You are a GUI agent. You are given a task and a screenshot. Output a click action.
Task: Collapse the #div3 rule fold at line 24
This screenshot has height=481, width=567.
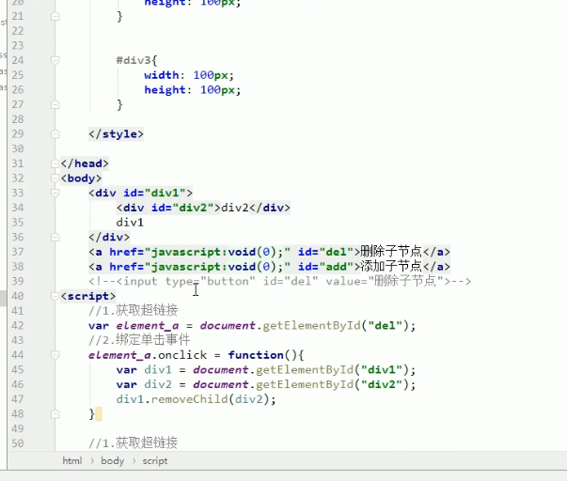(55, 60)
